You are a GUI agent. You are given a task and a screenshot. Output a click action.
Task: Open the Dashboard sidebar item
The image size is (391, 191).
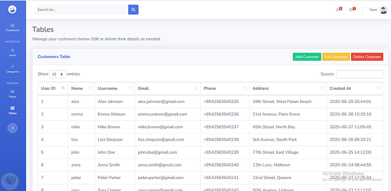pos(13,28)
